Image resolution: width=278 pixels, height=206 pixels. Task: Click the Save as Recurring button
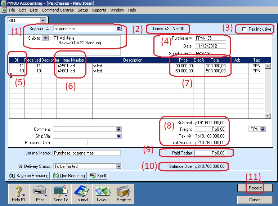click(29, 176)
